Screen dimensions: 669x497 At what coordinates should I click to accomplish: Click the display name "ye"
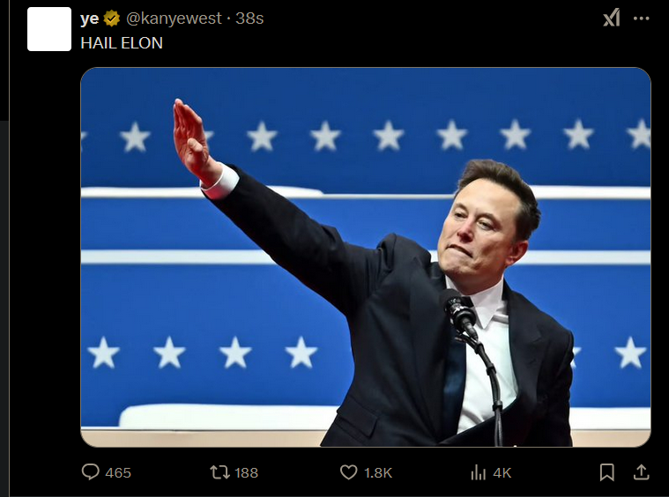pyautogui.click(x=90, y=19)
